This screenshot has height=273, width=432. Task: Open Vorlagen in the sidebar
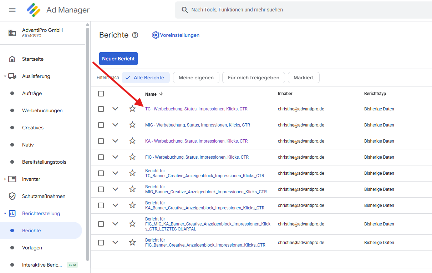point(32,248)
